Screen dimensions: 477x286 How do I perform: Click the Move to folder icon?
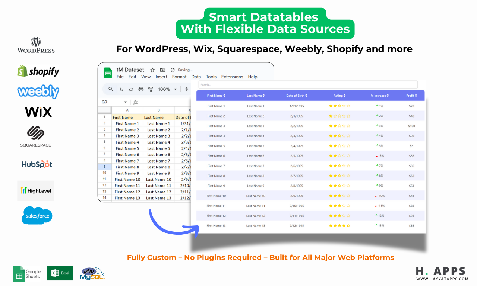(162, 70)
